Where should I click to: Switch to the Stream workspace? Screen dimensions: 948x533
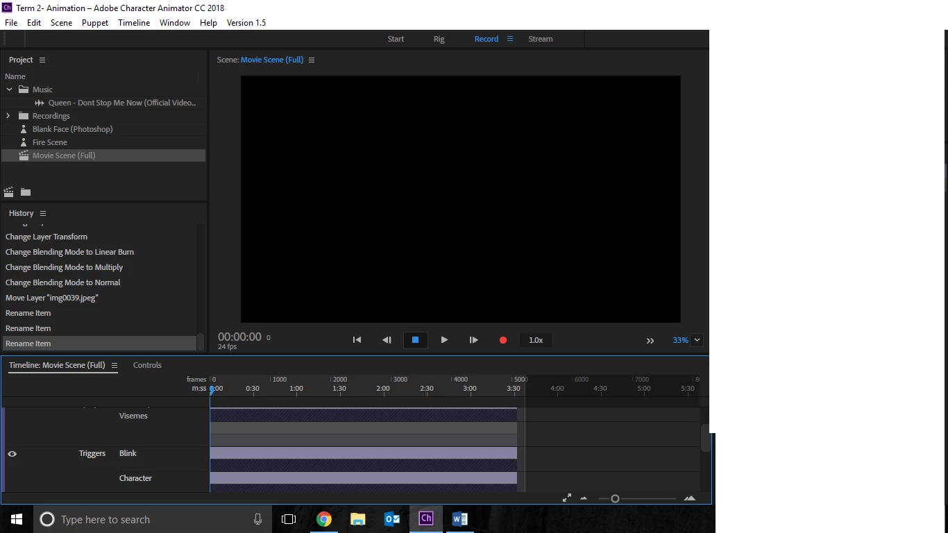pyautogui.click(x=541, y=39)
